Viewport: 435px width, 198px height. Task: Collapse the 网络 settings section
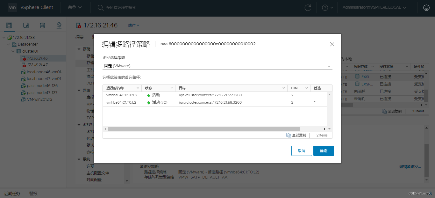pyautogui.click(x=79, y=91)
